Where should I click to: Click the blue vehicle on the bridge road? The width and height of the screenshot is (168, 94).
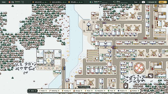coord(64,68)
